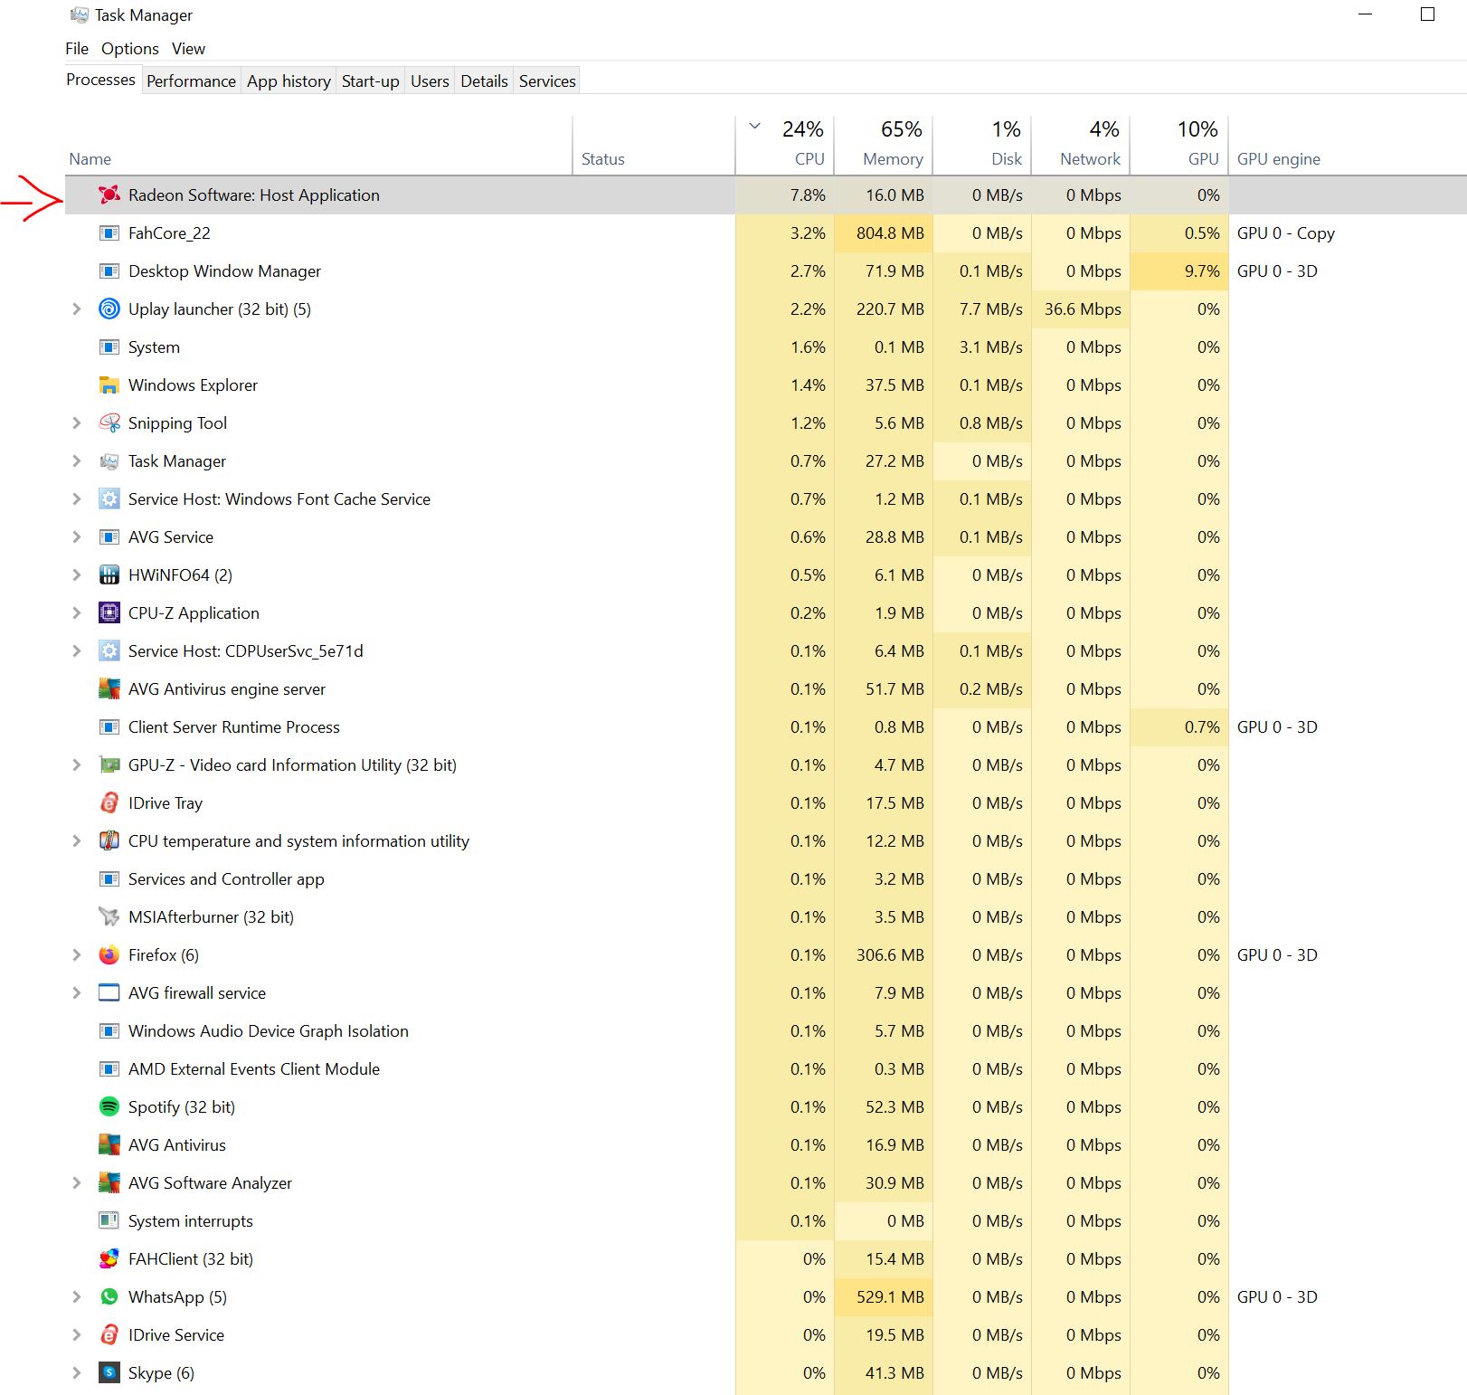Viewport: 1467px width, 1395px height.
Task: Click the Task Manager title bar icon
Action: coord(80,14)
